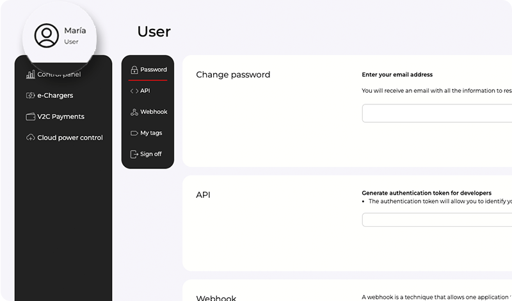Select the Webhook tab label
The height and width of the screenshot is (301, 512).
(154, 112)
